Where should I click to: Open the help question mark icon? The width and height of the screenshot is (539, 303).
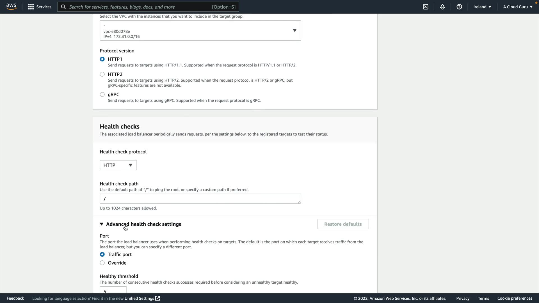point(459,7)
